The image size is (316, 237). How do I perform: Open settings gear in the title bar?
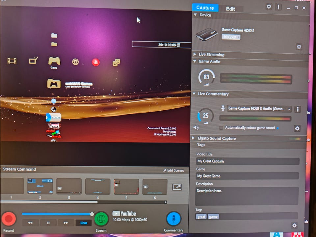click(269, 7)
